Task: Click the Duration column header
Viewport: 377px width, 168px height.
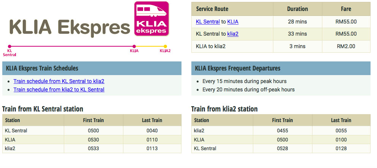Action: (297, 9)
